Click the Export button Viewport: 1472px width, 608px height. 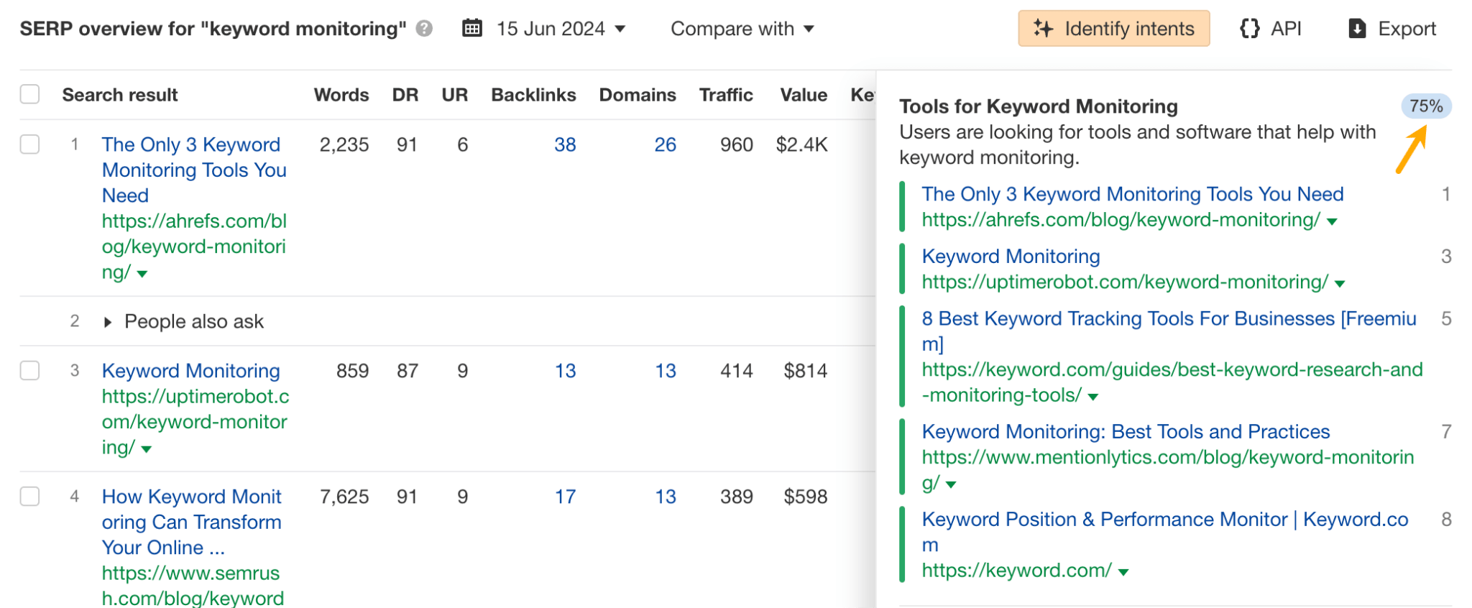(1392, 29)
